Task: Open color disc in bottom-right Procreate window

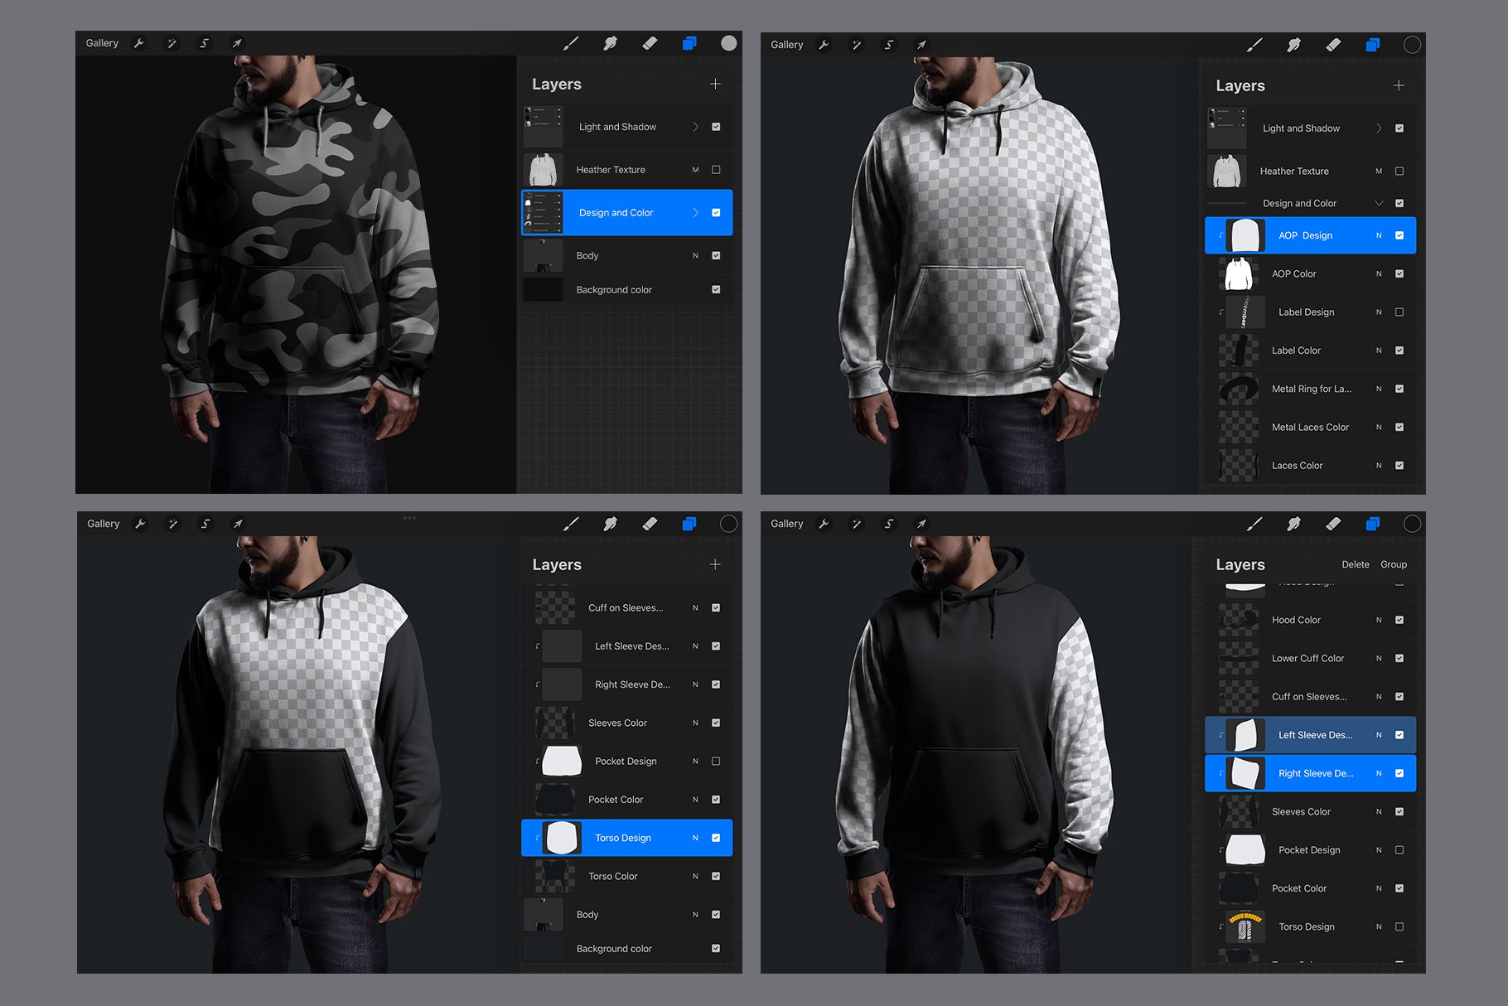Action: (1413, 524)
